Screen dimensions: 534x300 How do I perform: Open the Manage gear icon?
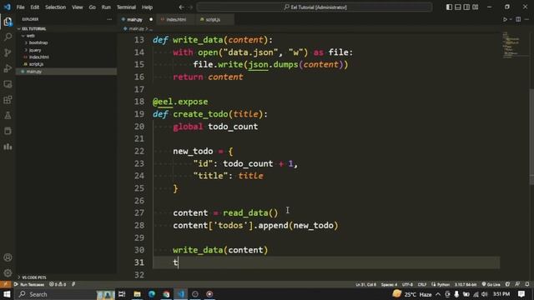pos(8,272)
